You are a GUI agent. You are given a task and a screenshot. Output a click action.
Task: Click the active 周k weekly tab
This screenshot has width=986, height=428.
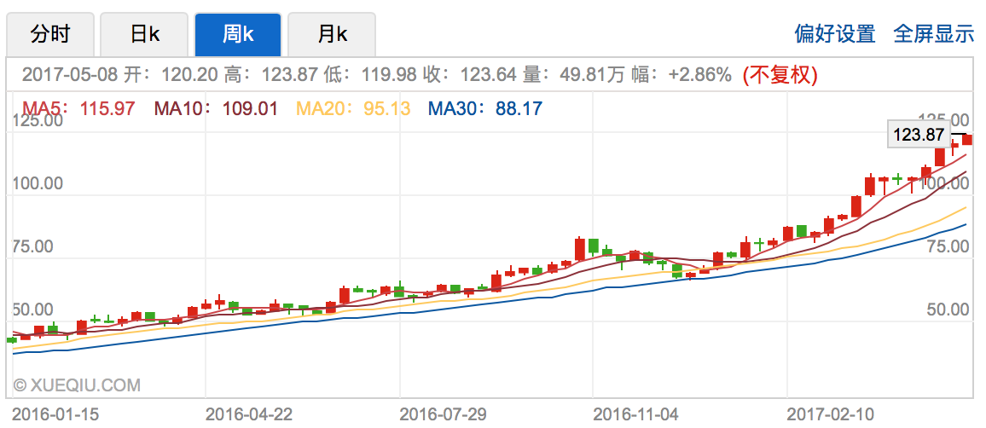237,35
